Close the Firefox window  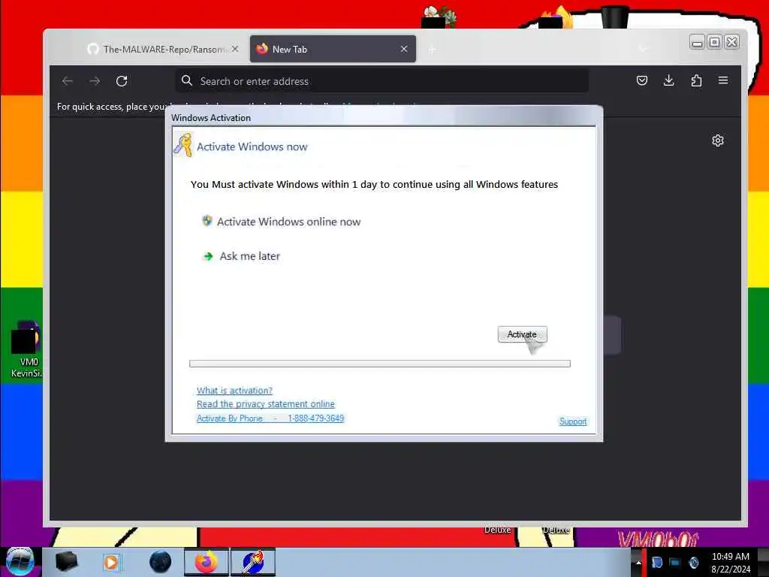731,43
